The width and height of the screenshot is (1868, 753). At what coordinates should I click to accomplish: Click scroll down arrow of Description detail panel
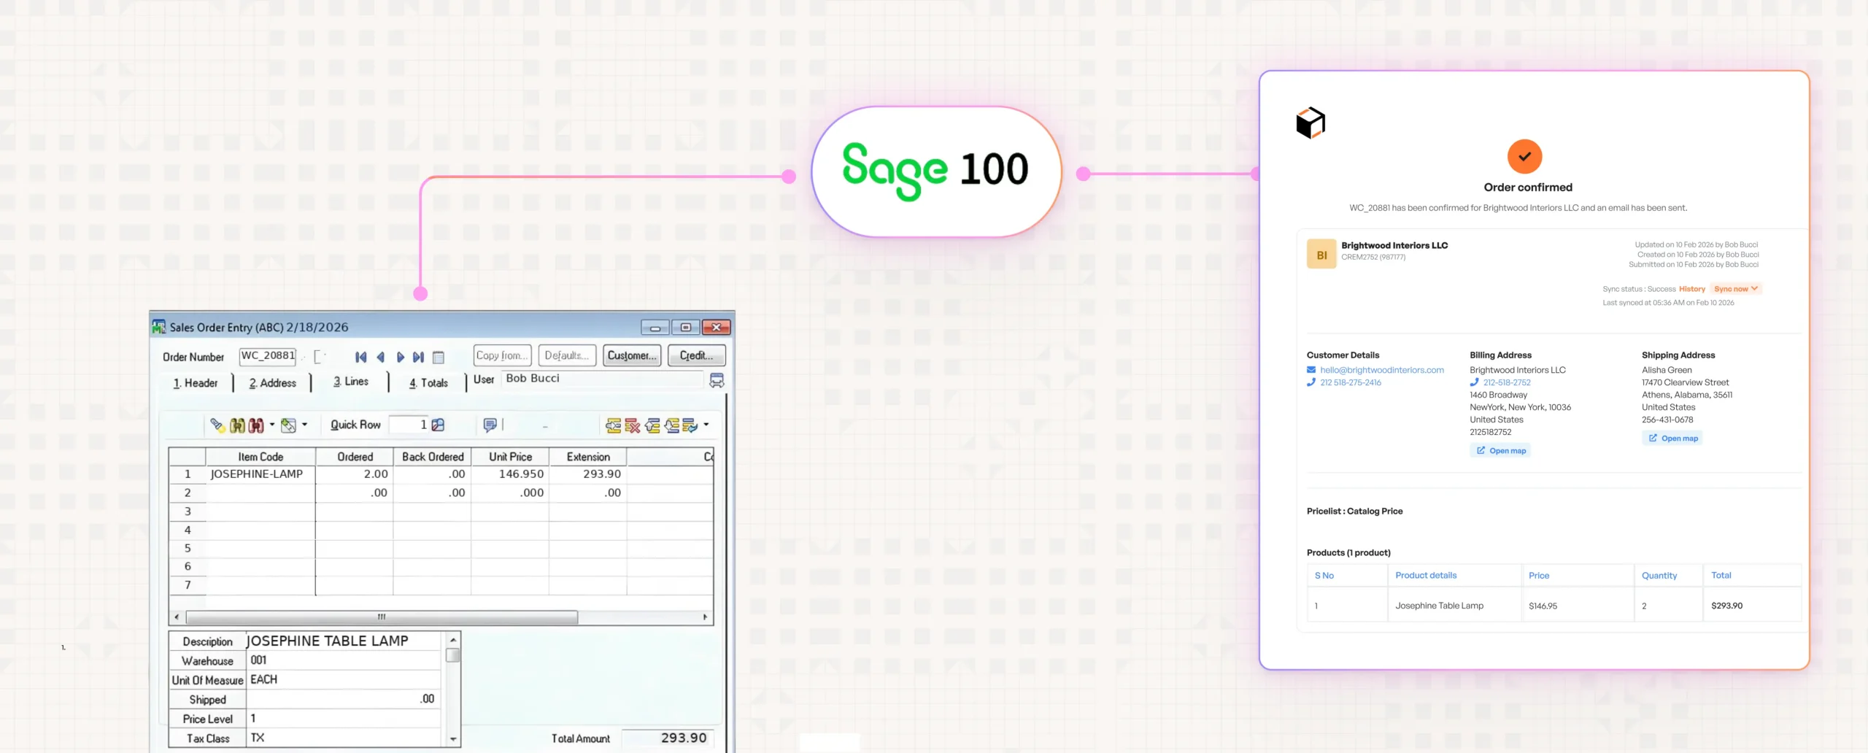(x=453, y=739)
